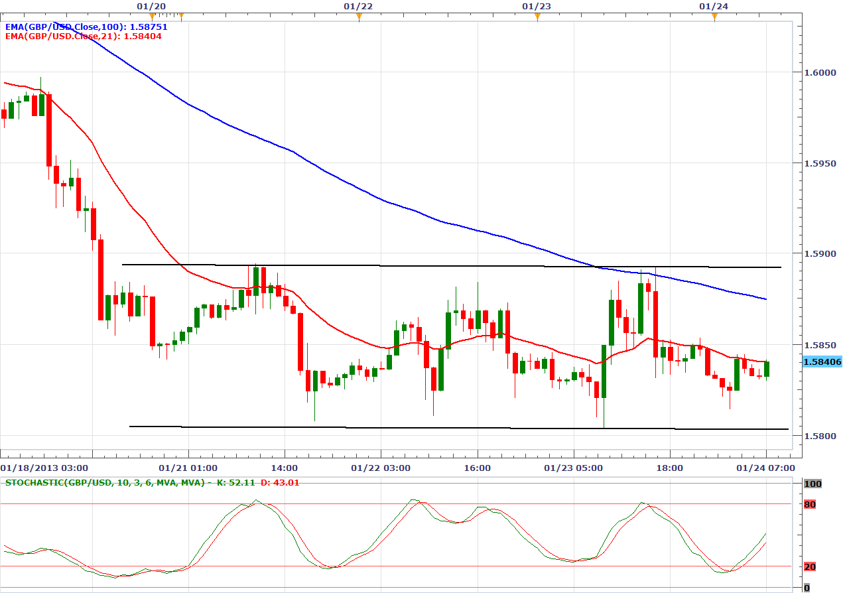Click the 1.5900 price axis label
845x593 pixels.
(x=819, y=253)
